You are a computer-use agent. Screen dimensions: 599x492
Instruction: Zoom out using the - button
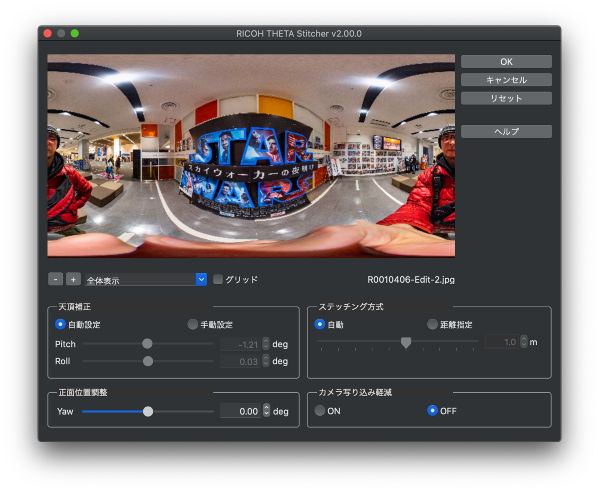click(55, 279)
